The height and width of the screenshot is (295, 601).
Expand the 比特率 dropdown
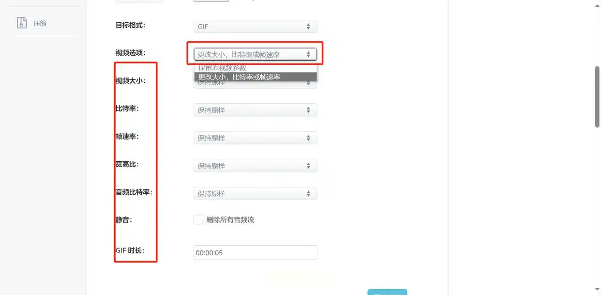(255, 110)
